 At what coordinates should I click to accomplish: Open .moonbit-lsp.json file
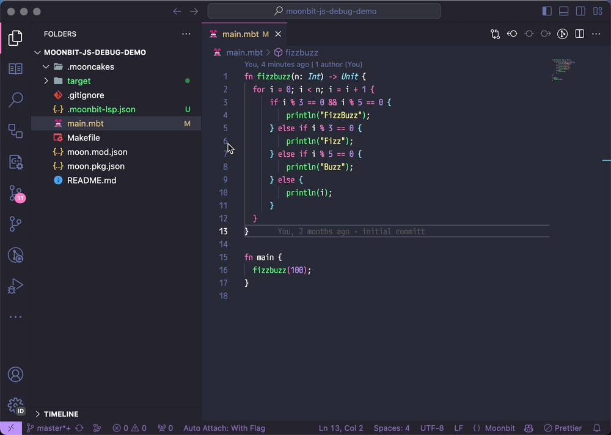point(116,109)
